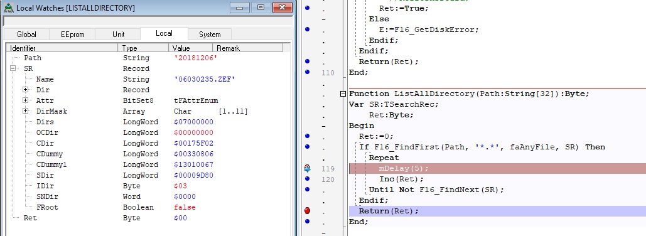Toggle breakpoint dot beside Ret:=0 line
This screenshot has height=236, width=646.
pyautogui.click(x=308, y=136)
